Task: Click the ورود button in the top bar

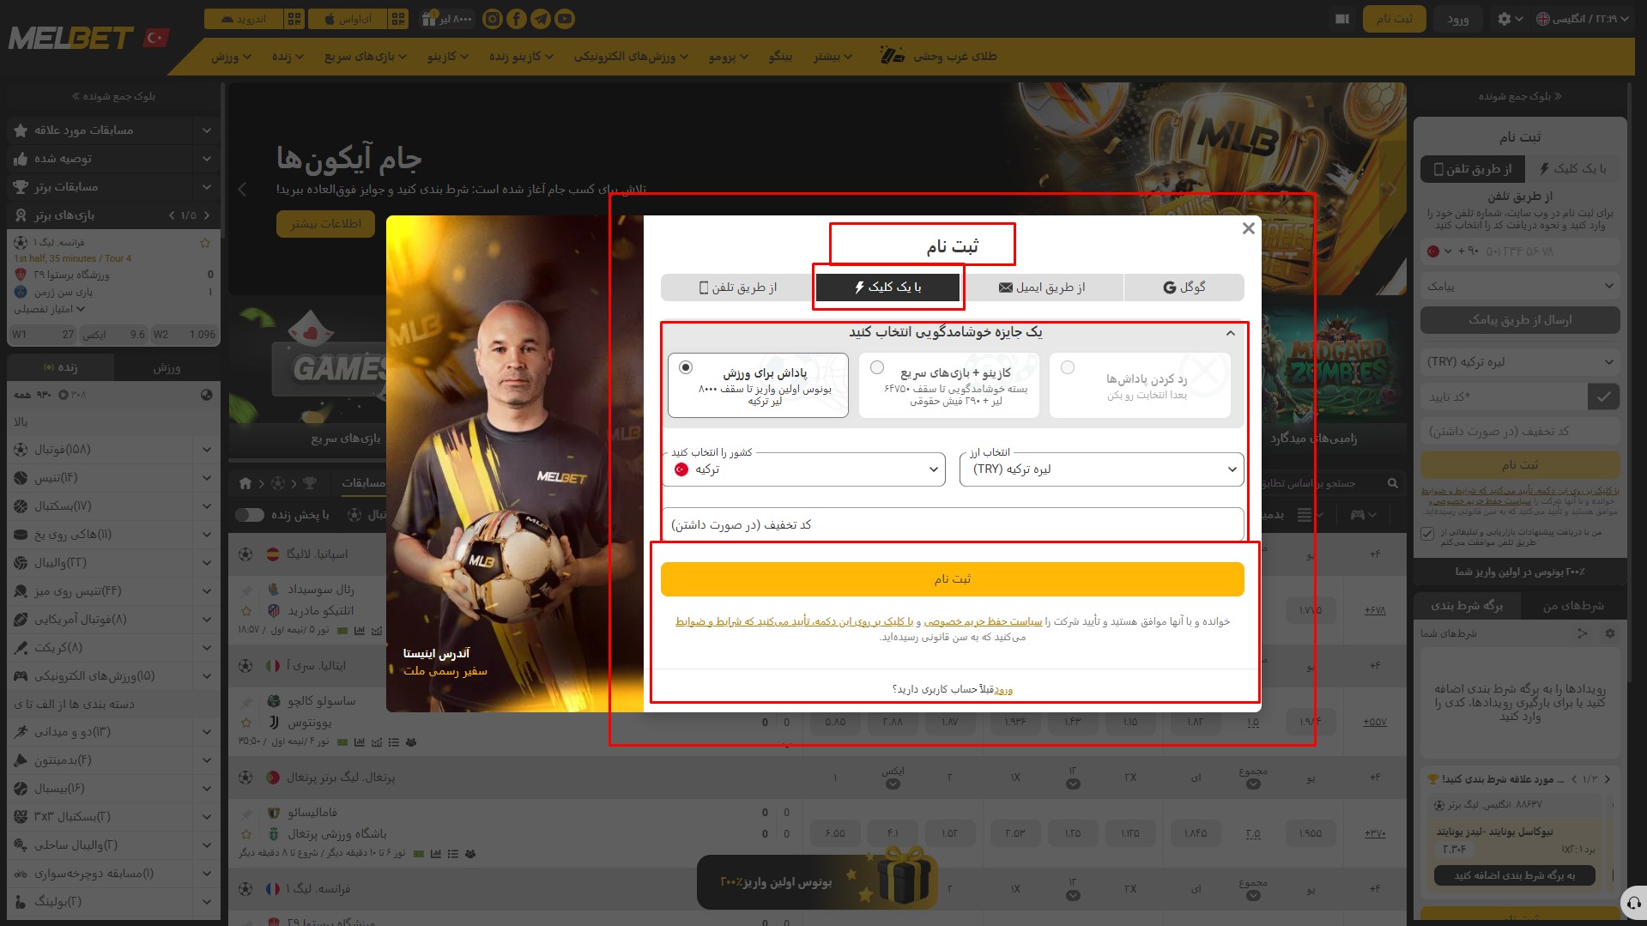Action: click(x=1457, y=19)
